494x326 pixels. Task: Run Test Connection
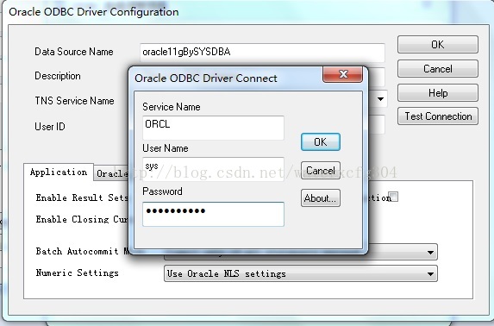pos(438,116)
